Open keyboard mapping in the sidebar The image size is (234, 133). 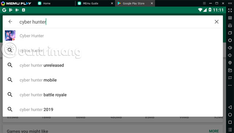coord(230,18)
